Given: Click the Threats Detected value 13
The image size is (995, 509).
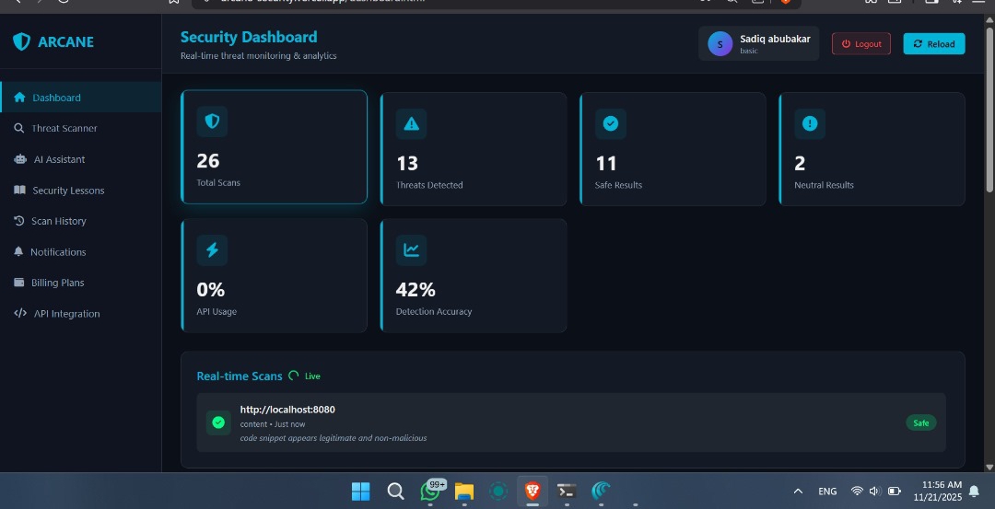Looking at the screenshot, I should pyautogui.click(x=407, y=164).
